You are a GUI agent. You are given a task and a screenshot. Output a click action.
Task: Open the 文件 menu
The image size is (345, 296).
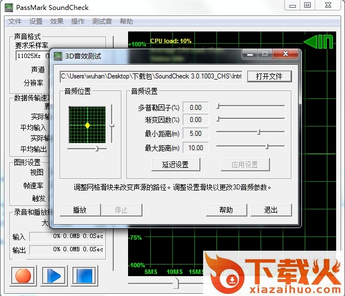(15, 22)
